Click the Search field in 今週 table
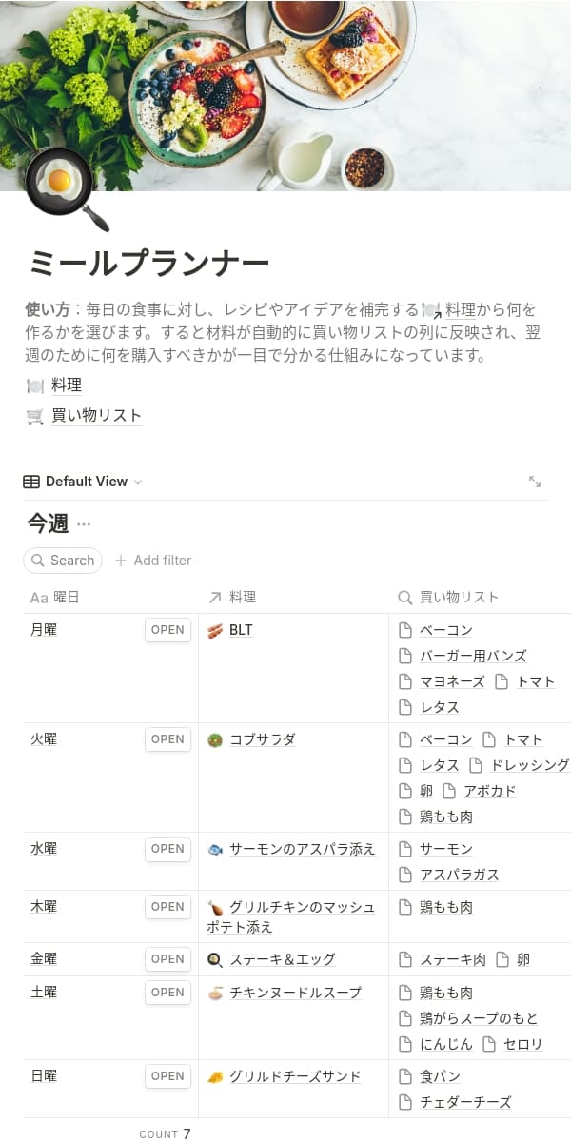 coord(63,561)
